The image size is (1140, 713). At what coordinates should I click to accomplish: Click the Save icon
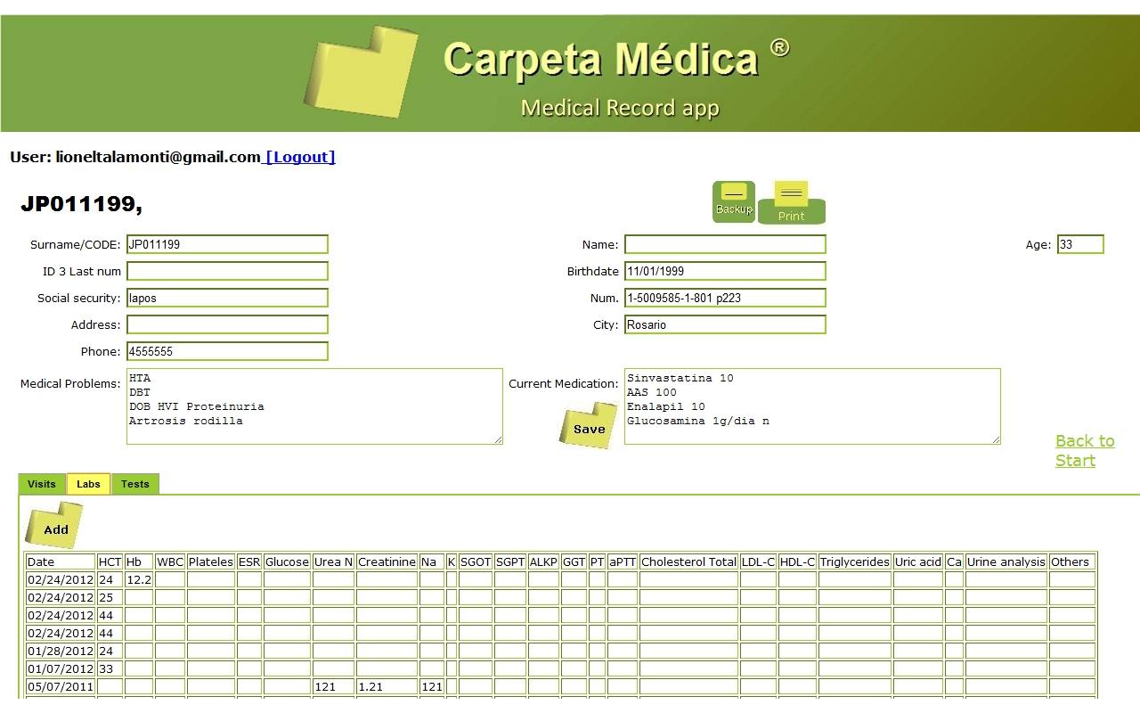[x=587, y=427]
